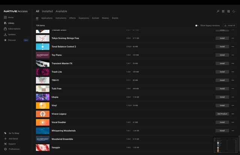Open Preferences gear icon

[5, 149]
